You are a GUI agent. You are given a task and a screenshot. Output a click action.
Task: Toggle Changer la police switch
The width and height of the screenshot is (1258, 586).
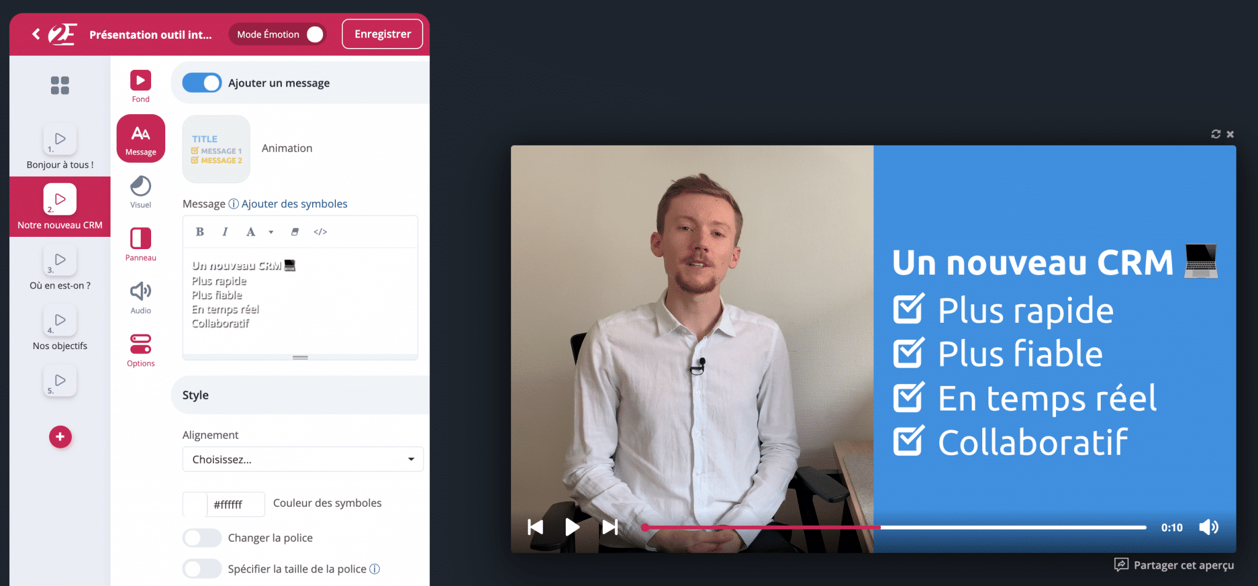tap(202, 538)
